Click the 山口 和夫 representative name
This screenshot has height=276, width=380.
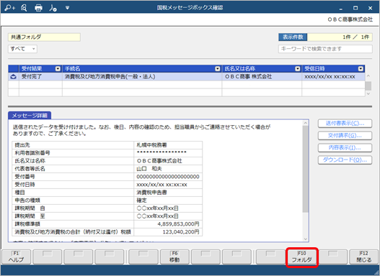coord(149,169)
